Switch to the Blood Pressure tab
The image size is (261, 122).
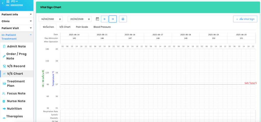102,27
